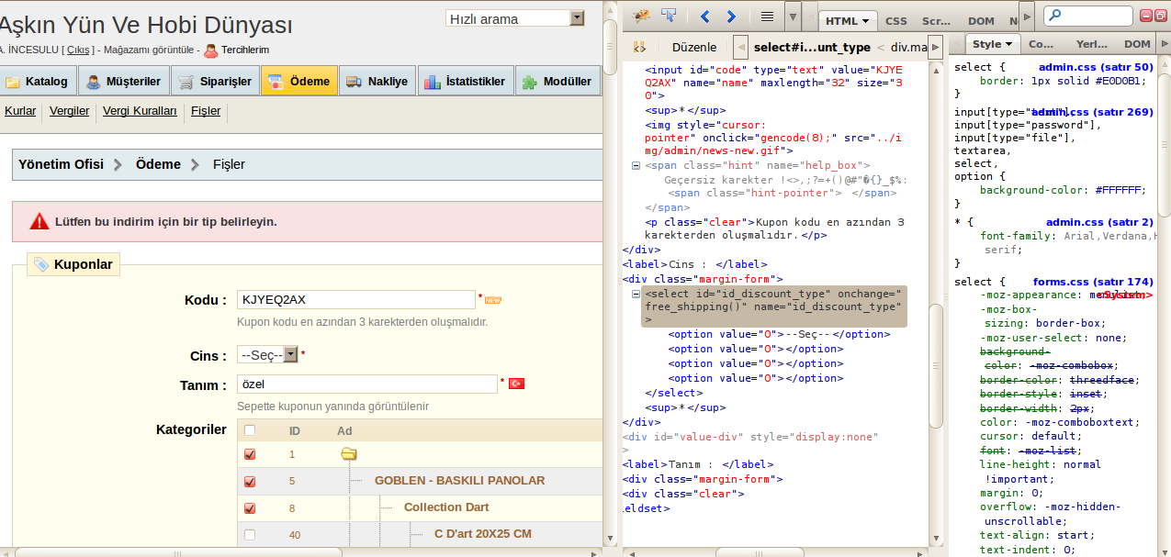Click the Tercihlerim user icon
This screenshot has height=557, width=1171.
click(x=211, y=50)
